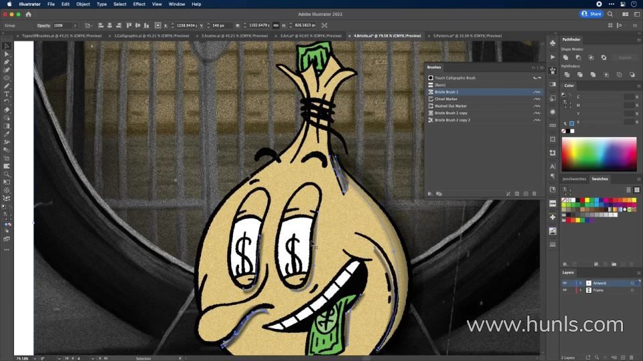Click the Home icon near window controls
643x361 pixels.
click(x=28, y=14)
